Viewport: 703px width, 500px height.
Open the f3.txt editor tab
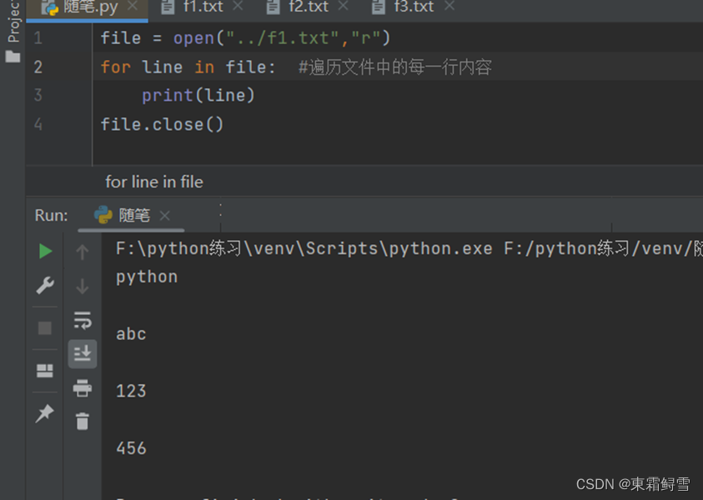[405, 7]
